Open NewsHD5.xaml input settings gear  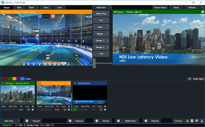pyautogui.click(x=105, y=110)
